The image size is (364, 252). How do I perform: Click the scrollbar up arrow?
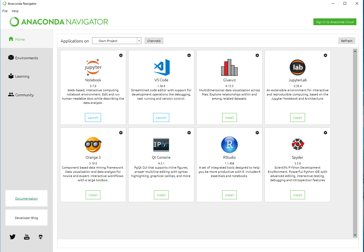tap(355, 51)
